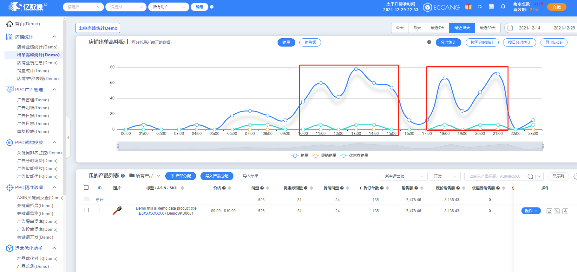The height and width of the screenshot is (272, 577).
Task: Toggle the 销量 metric pill button
Action: tap(286, 42)
